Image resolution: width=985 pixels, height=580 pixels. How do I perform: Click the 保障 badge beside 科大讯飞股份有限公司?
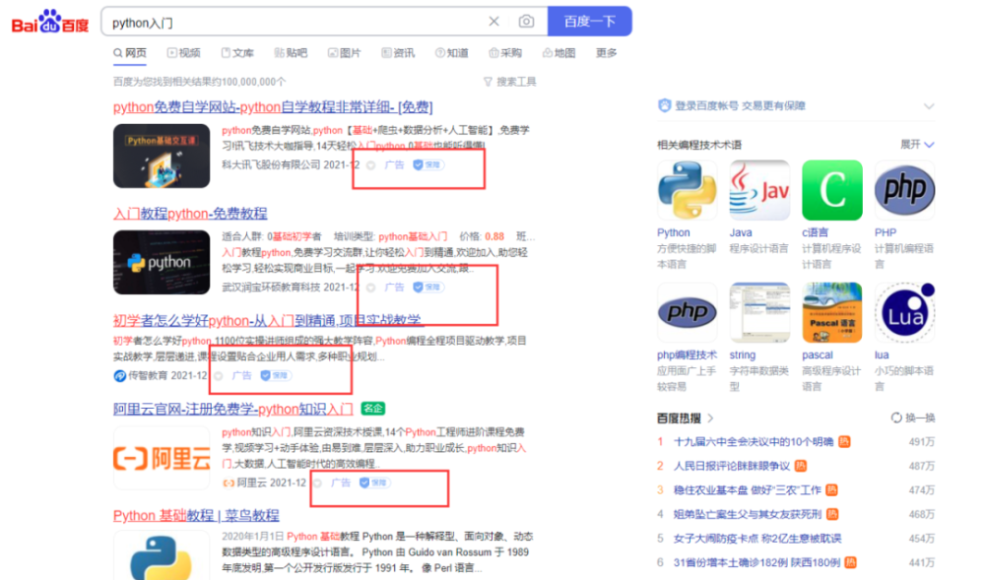(427, 165)
